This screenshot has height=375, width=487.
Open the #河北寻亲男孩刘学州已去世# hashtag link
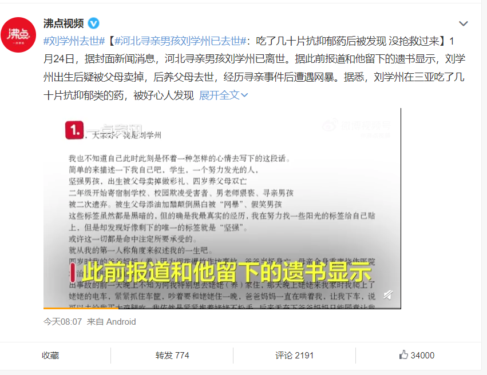pyautogui.click(x=180, y=41)
